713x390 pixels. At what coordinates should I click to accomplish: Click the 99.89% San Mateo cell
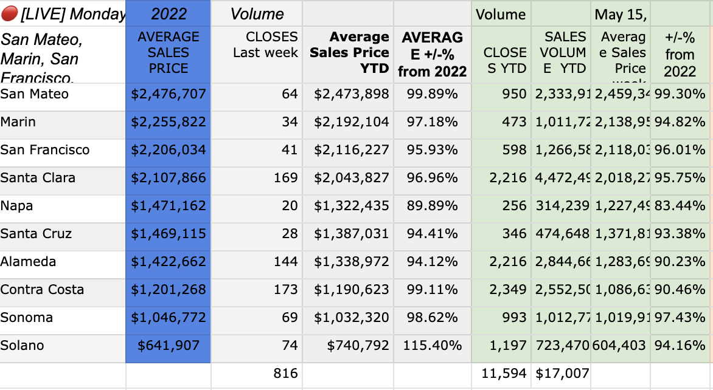(433, 97)
